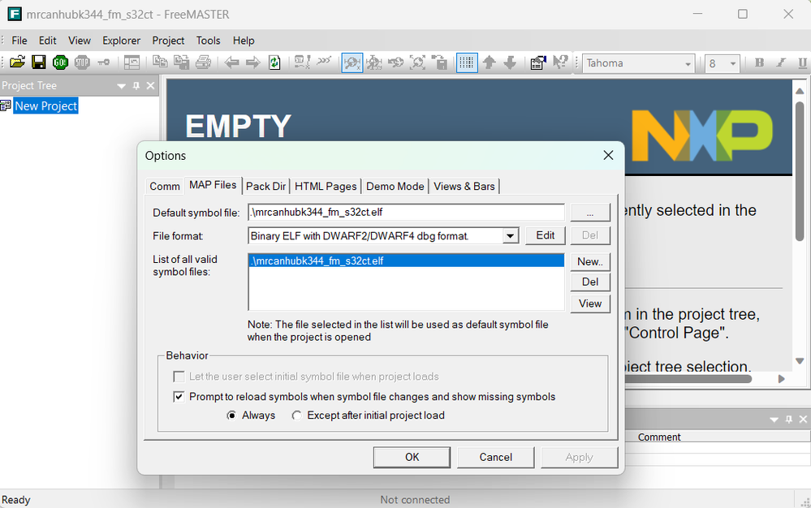Go forward with the right arrow icon

[x=253, y=62]
